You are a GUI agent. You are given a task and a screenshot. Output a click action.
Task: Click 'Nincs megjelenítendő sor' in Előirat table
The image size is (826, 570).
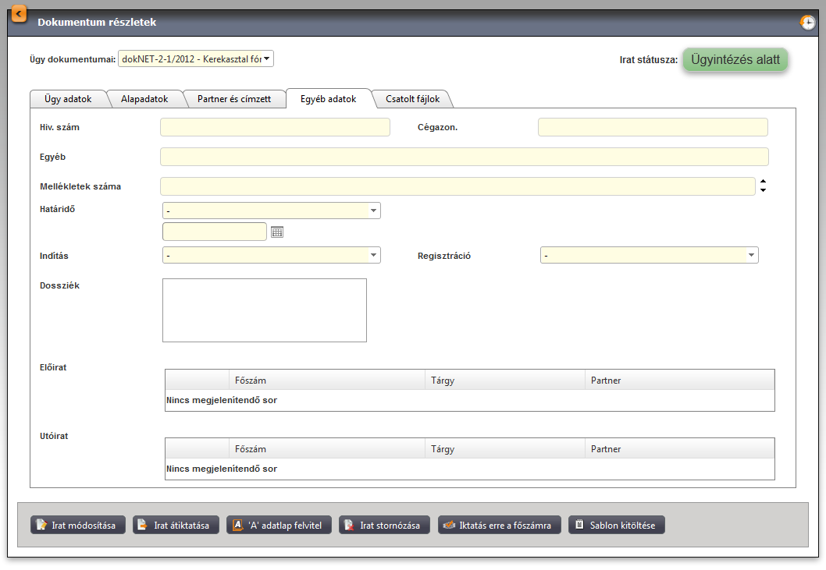click(222, 400)
